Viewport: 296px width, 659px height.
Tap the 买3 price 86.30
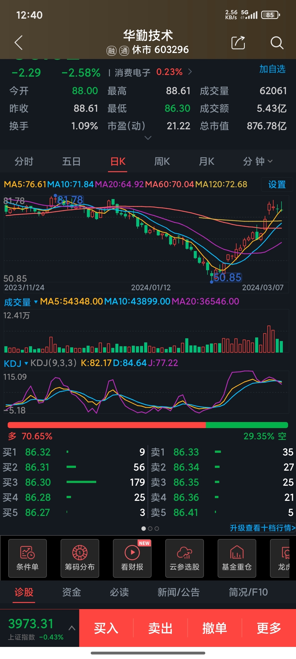pos(38,482)
